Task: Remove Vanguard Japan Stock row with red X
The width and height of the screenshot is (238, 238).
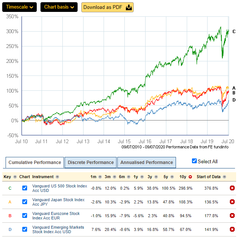Action: pyautogui.click(x=232, y=202)
